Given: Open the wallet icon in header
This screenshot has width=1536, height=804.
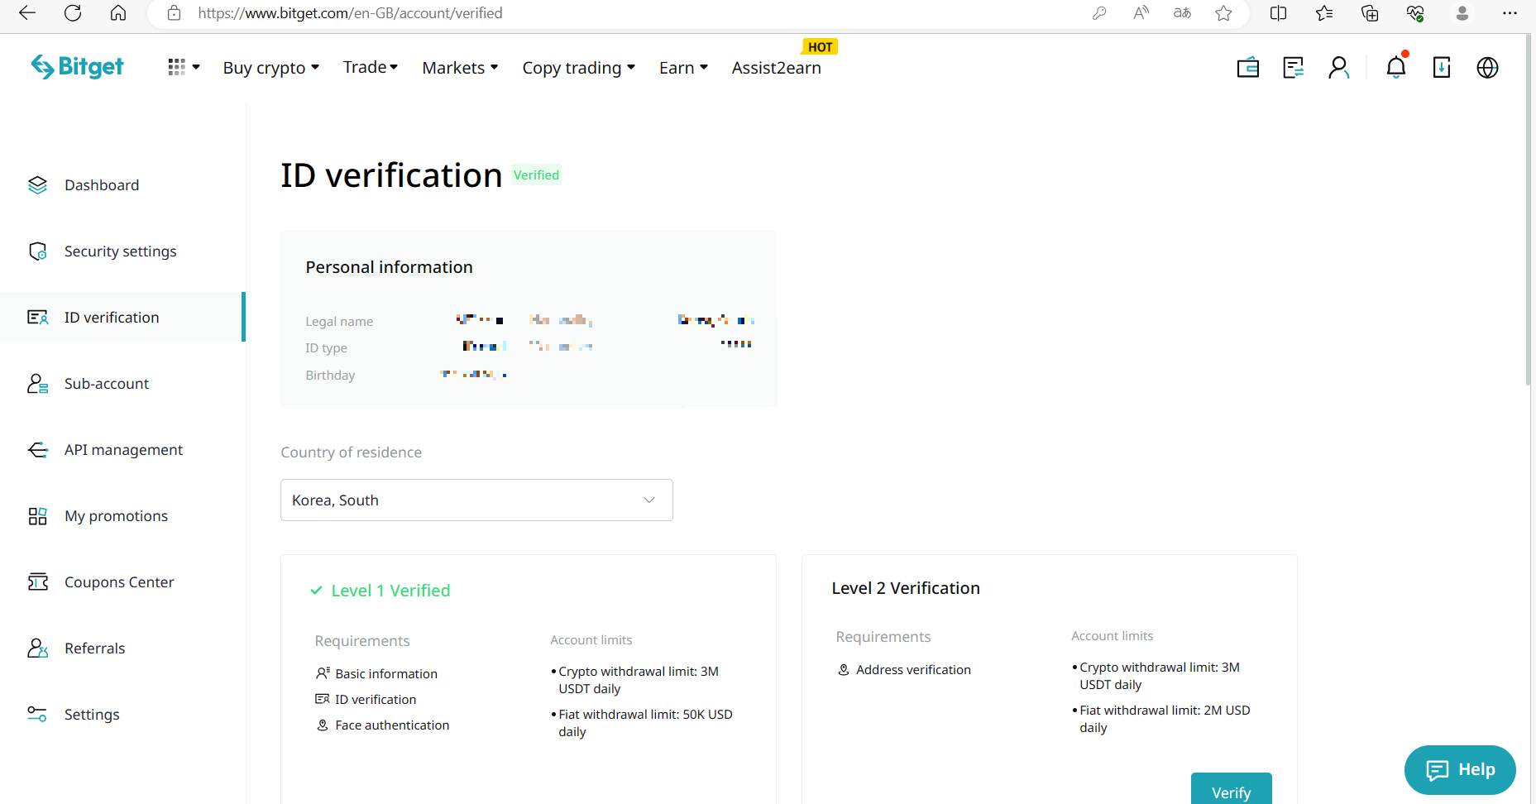Looking at the screenshot, I should (x=1247, y=68).
